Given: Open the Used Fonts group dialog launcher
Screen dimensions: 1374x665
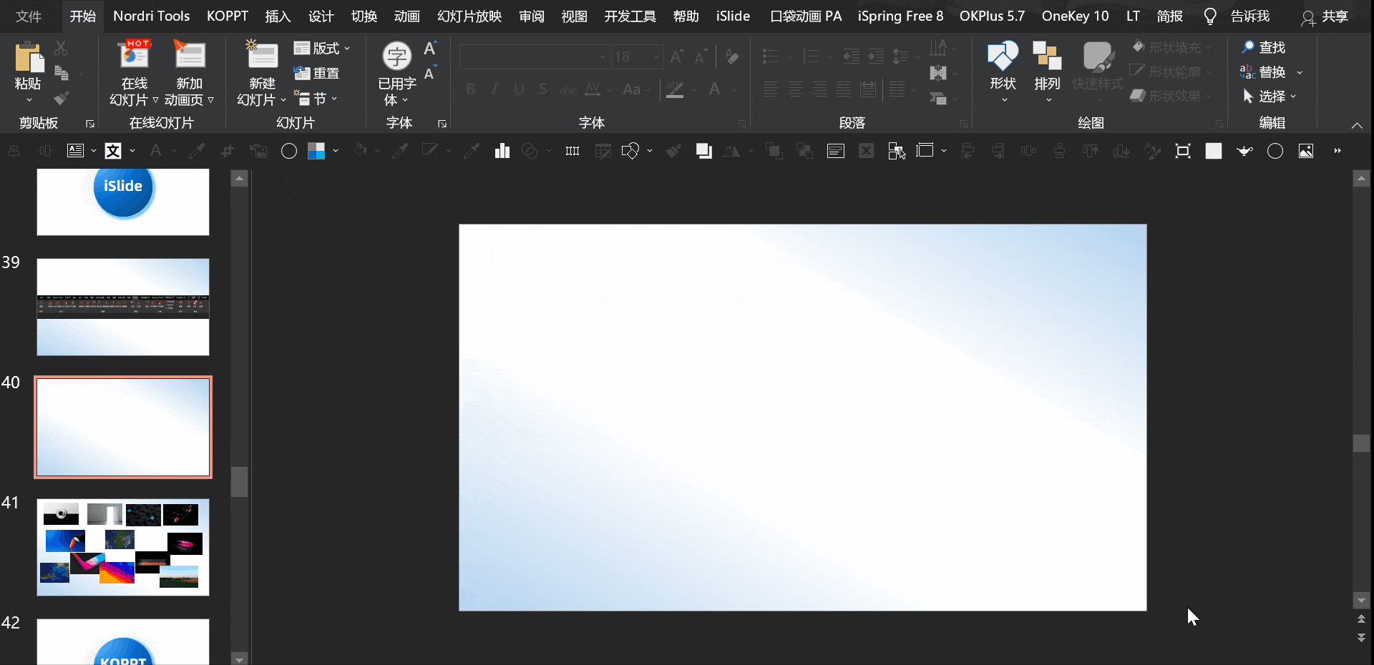Looking at the screenshot, I should (x=442, y=124).
